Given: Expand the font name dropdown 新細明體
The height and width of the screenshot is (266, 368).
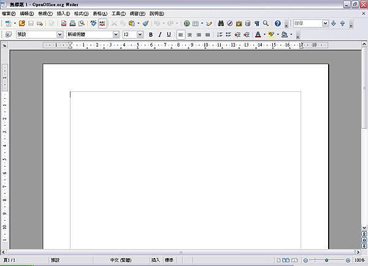Looking at the screenshot, I should (x=116, y=34).
